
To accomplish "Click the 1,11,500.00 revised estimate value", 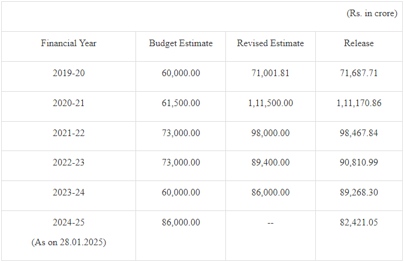I will (x=270, y=103).
